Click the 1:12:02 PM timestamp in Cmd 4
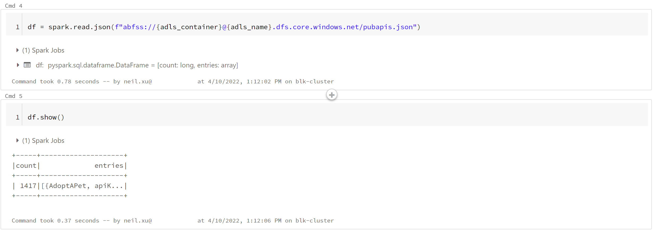Image resolution: width=654 pixels, height=231 pixels. (x=264, y=82)
